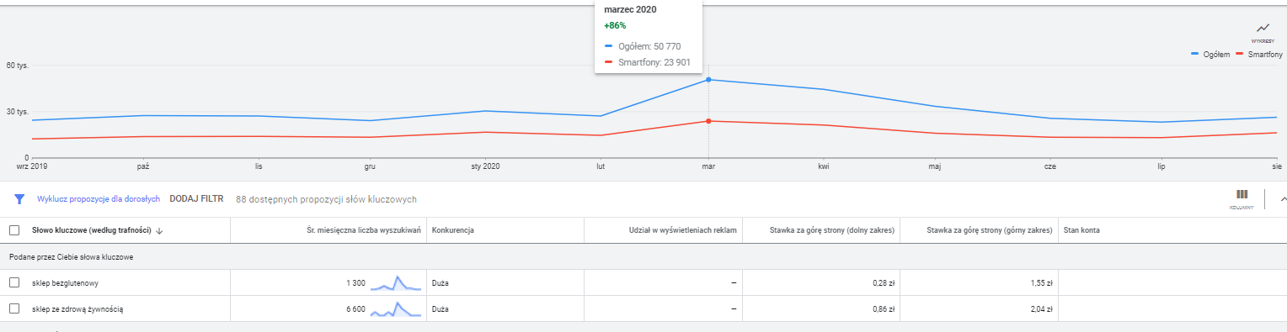
Task: Toggle the Ogółem series in legend
Action: 1210,54
